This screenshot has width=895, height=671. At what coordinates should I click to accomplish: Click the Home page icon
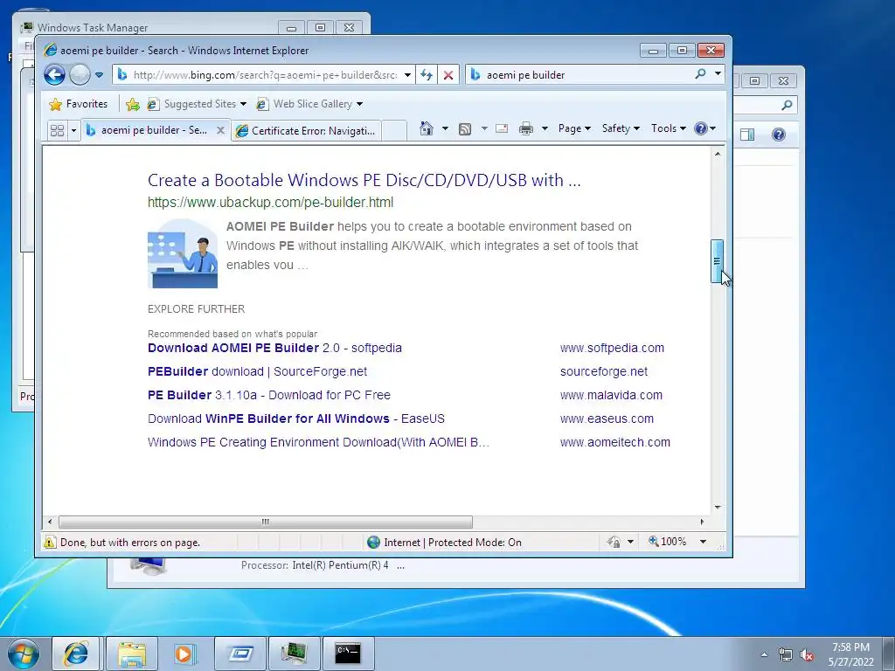point(427,128)
